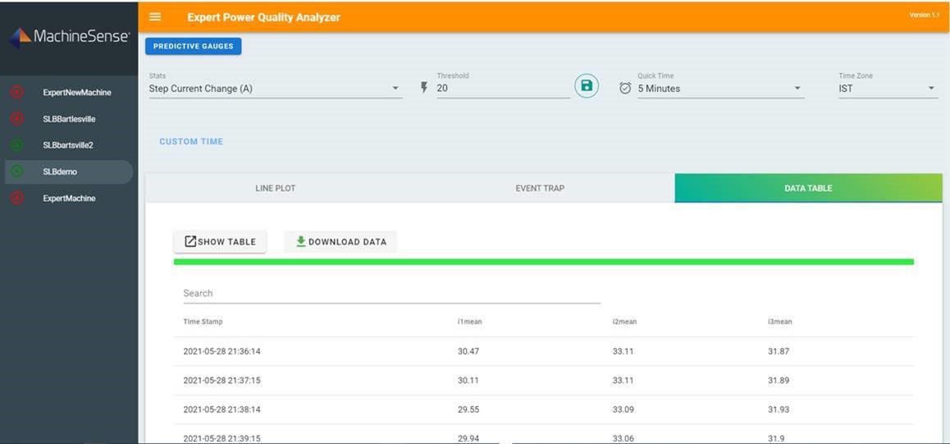
Task: Sort by the Time Stamp column header
Action: (203, 322)
